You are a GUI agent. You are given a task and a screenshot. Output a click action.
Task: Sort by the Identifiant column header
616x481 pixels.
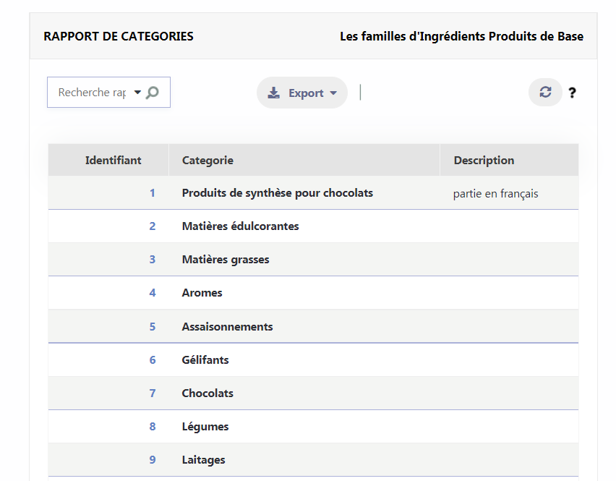(113, 161)
